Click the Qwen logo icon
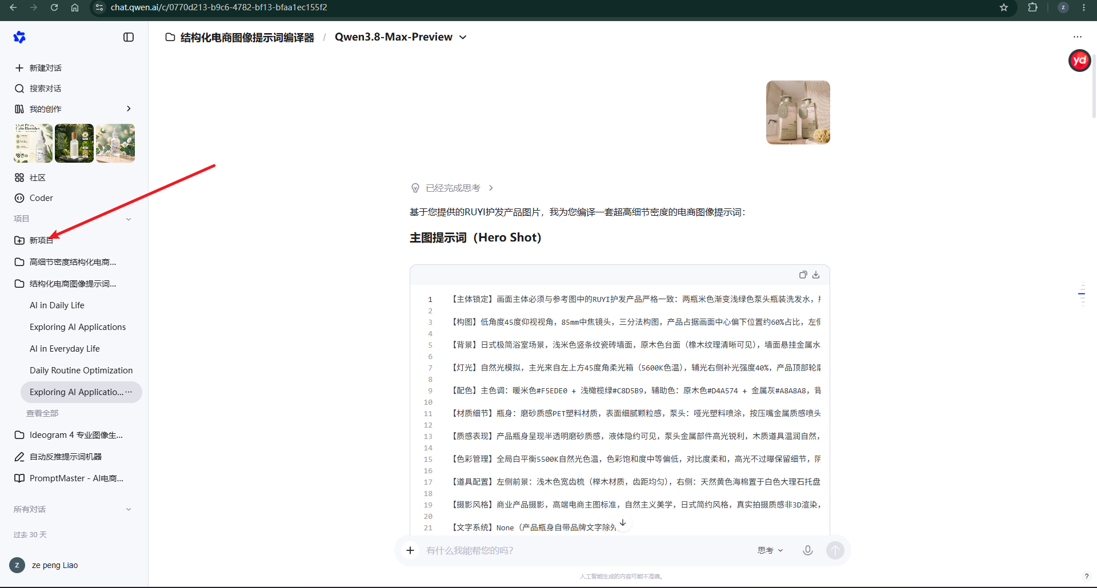This screenshot has width=1097, height=588. coord(19,37)
